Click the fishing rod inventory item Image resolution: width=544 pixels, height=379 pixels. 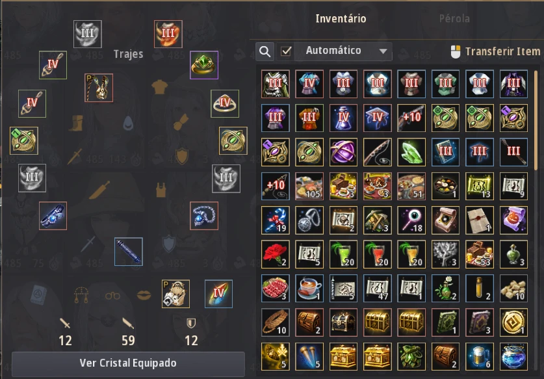pyautogui.click(x=378, y=152)
